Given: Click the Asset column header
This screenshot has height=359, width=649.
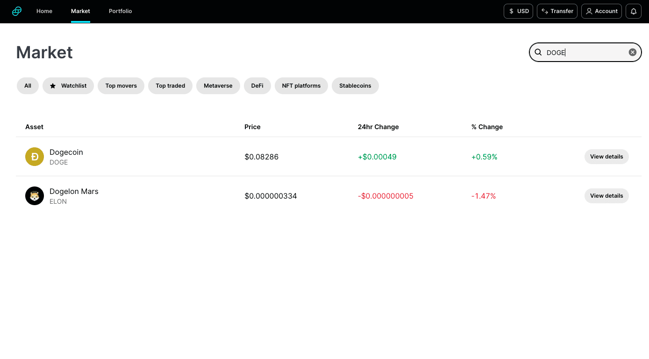Looking at the screenshot, I should (35, 127).
